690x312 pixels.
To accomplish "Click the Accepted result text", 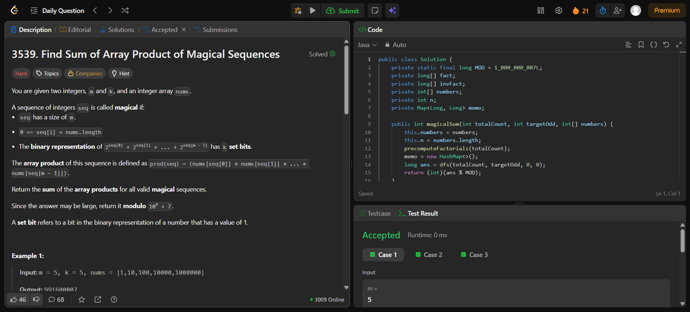I will [381, 235].
